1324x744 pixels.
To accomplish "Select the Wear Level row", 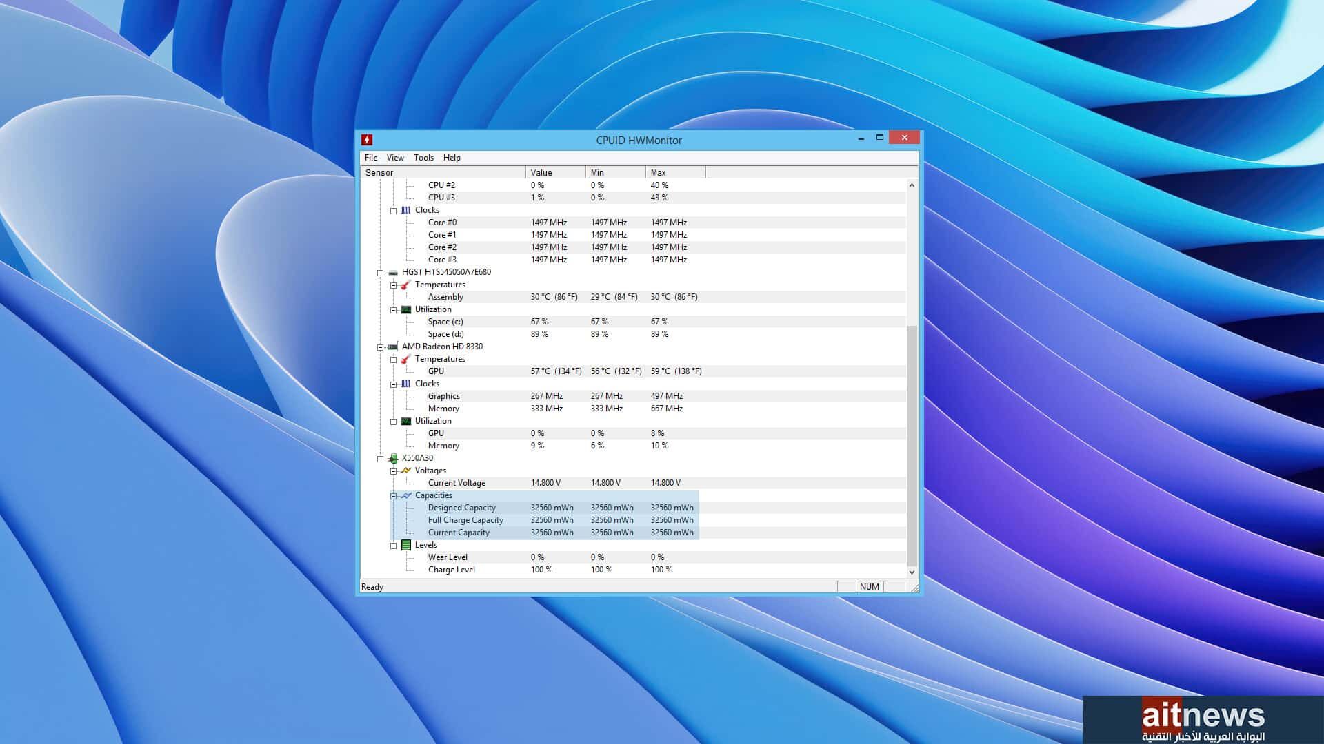I will click(x=665, y=557).
